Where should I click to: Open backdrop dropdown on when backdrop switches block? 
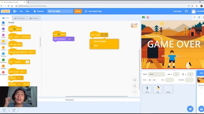point(31,52)
